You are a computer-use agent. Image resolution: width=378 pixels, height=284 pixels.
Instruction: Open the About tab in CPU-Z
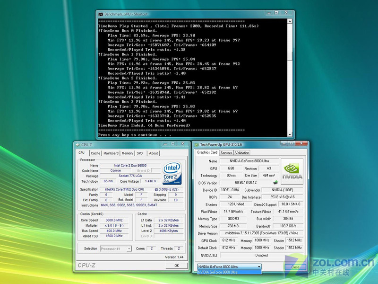(x=153, y=153)
